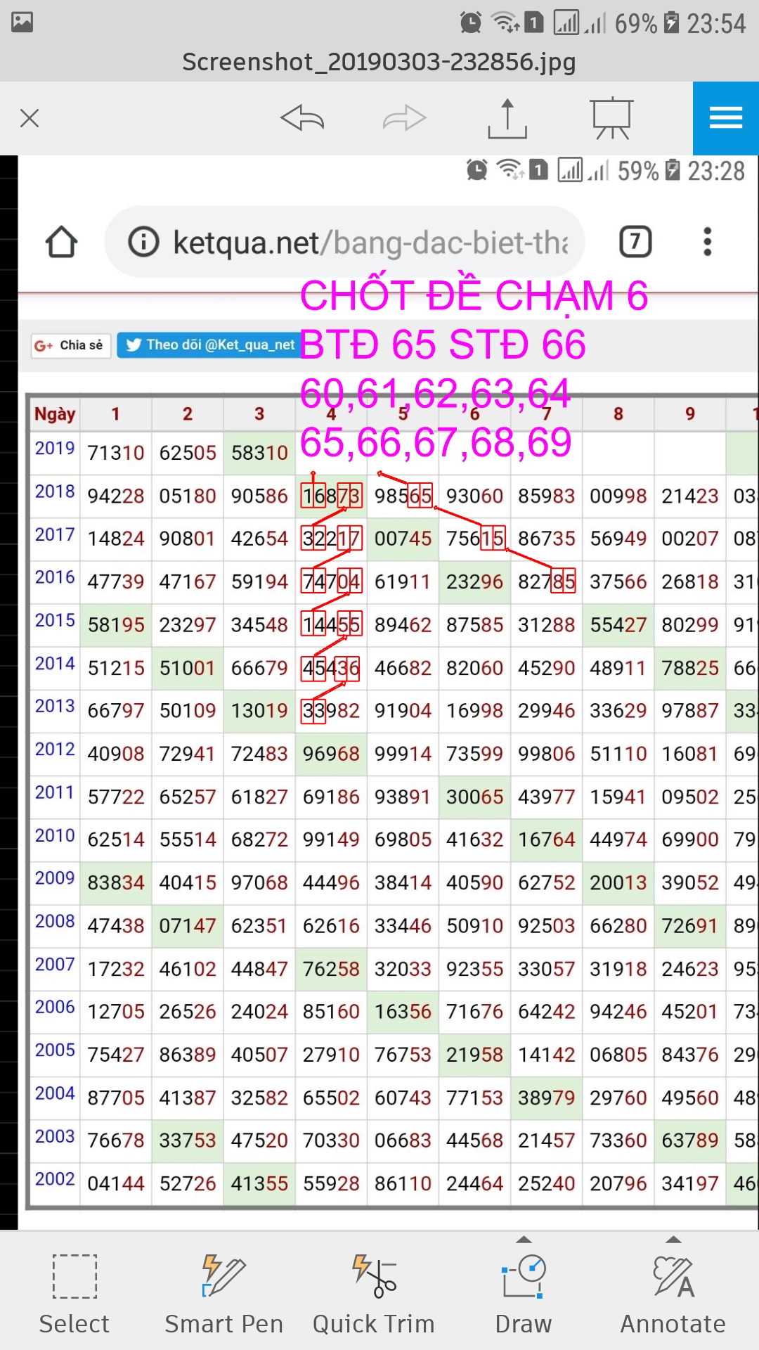This screenshot has width=759, height=1350.
Task: Choose the Select tool
Action: pyautogui.click(x=74, y=1294)
